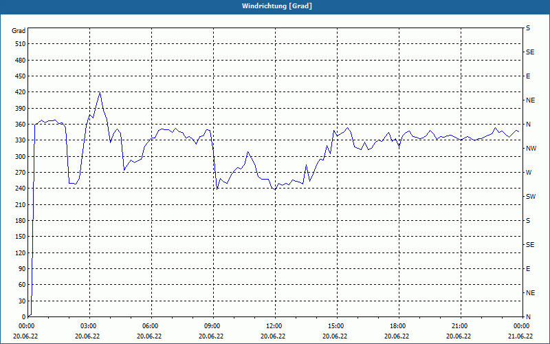The height and width of the screenshot is (344, 550).
Task: Select the 120 y-axis tick label
Action: coord(21,252)
